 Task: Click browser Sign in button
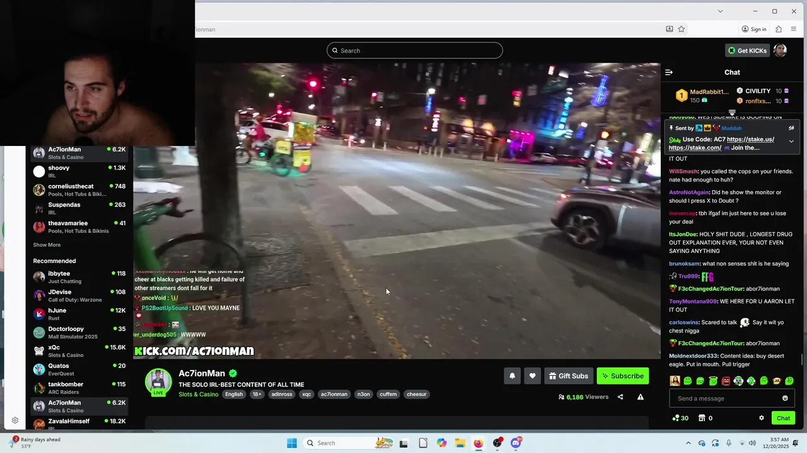753,29
